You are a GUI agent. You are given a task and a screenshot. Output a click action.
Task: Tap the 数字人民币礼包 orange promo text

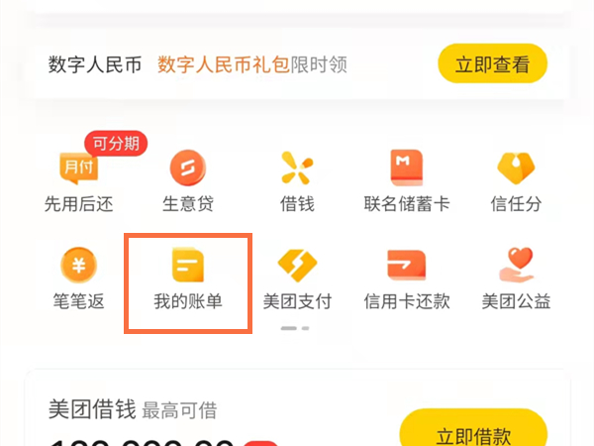(224, 64)
